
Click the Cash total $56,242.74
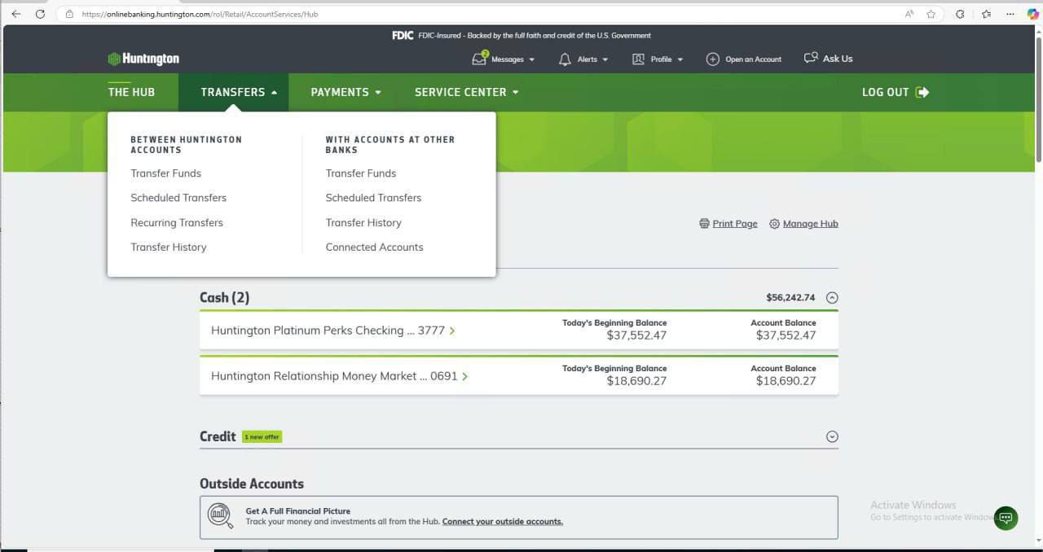[790, 298]
